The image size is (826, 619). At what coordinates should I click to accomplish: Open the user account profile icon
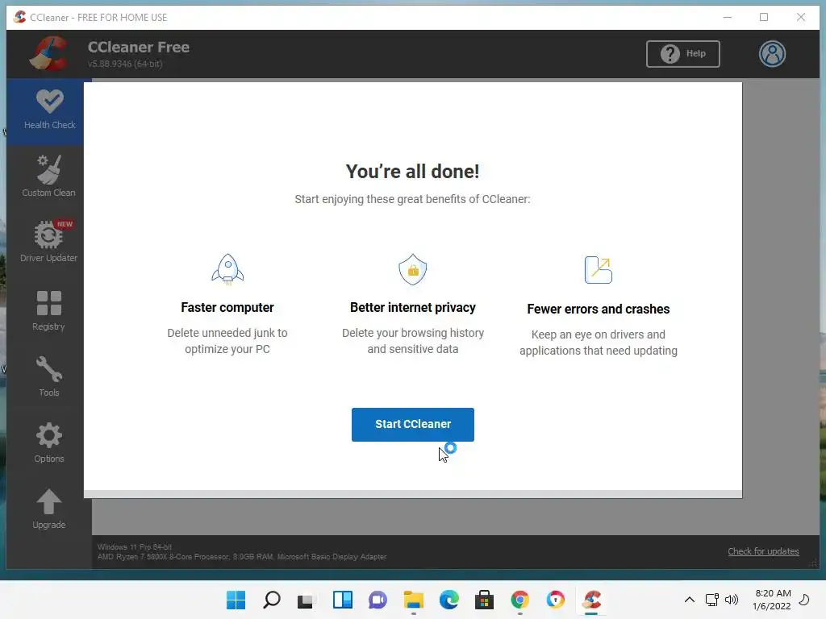point(772,54)
